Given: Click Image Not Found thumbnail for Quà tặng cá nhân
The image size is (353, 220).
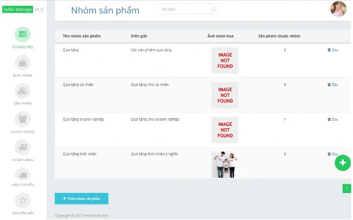Looking at the screenshot, I should (225, 95).
